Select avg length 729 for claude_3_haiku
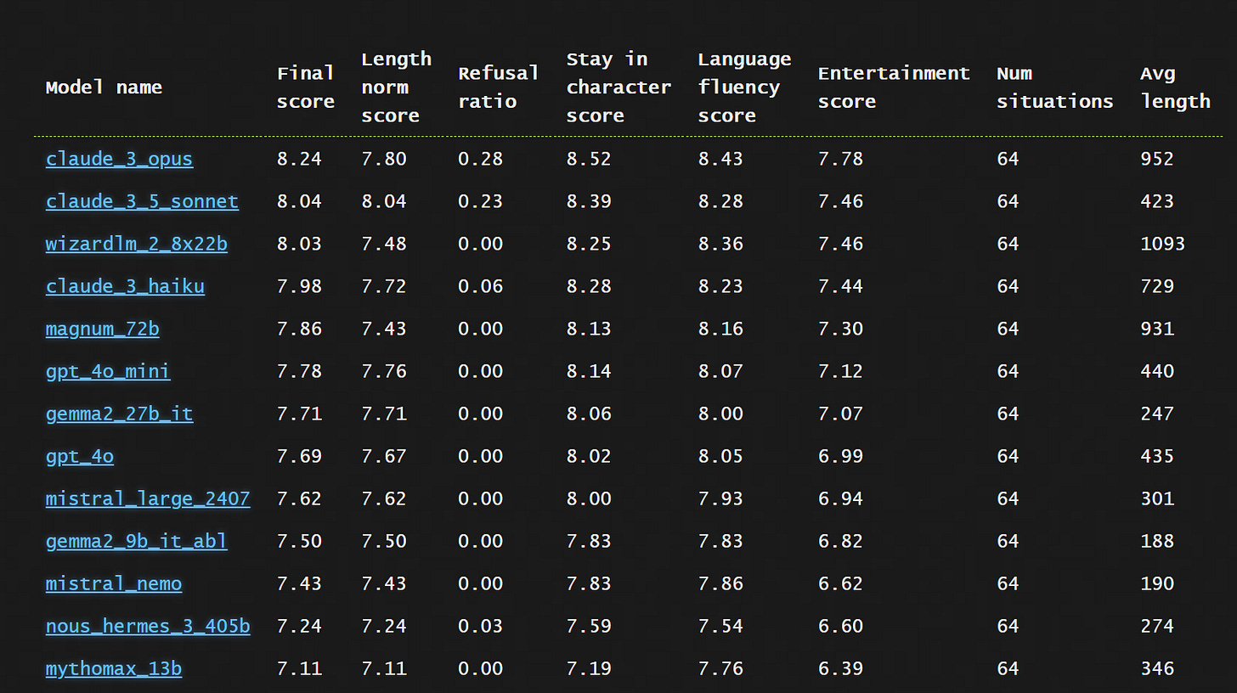The width and height of the screenshot is (1237, 693). (1157, 286)
